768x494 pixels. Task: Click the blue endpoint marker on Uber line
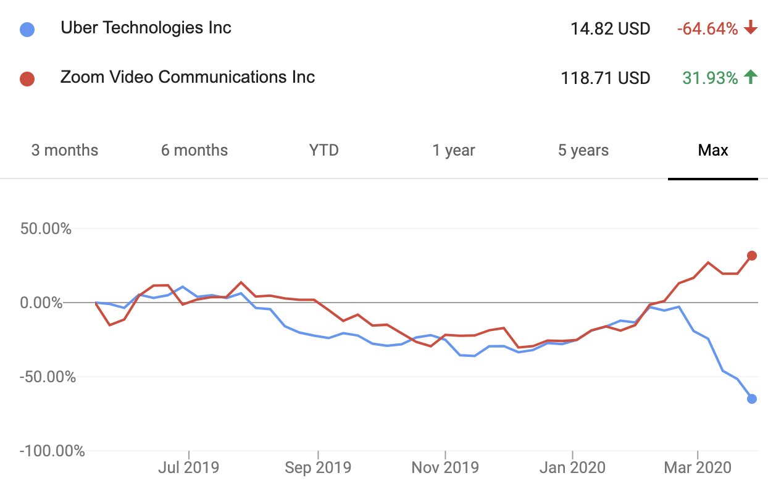coord(752,399)
